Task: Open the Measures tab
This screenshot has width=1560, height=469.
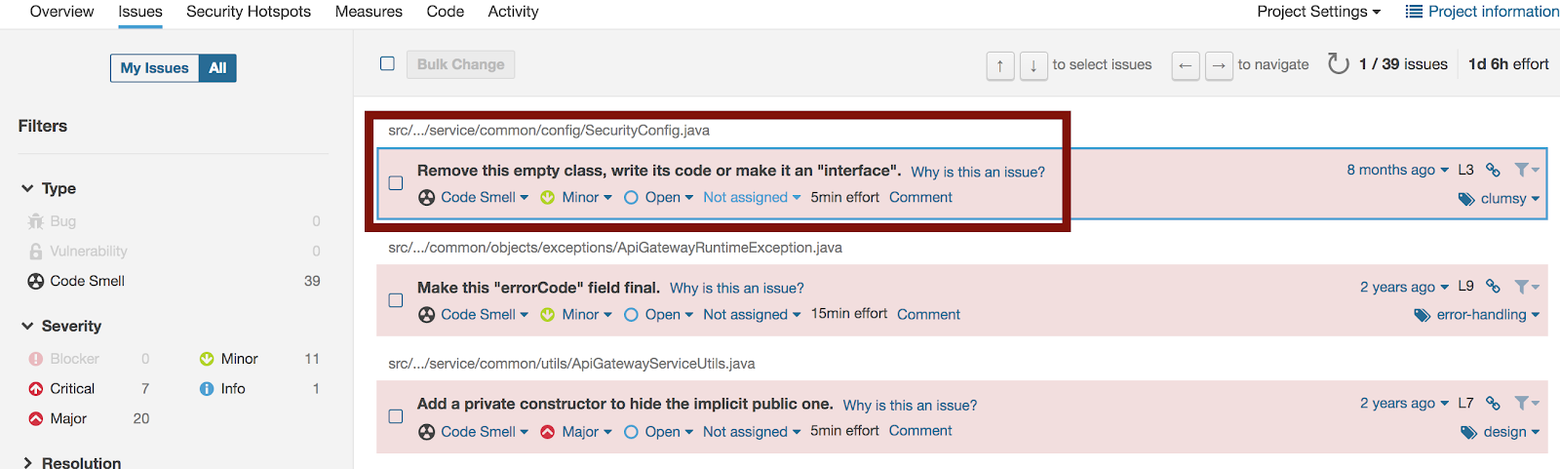Action: pos(369,12)
